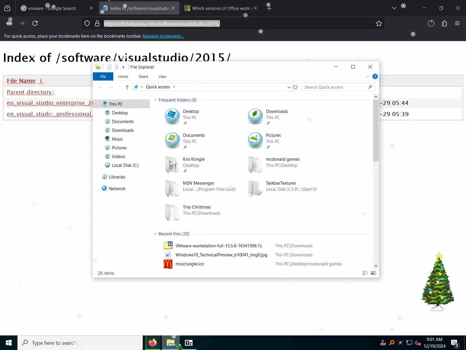This screenshot has height=350, width=466.
Task: Open the List all tabs dropdown in Firefox
Action: coord(394,8)
